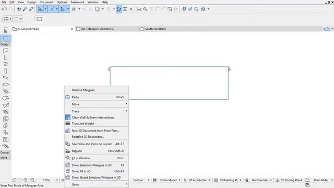Choose New 3D Document from Floor Plan

click(x=97, y=131)
